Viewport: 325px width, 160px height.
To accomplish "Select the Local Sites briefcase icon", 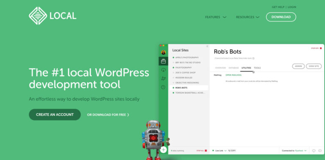I will [163, 61].
